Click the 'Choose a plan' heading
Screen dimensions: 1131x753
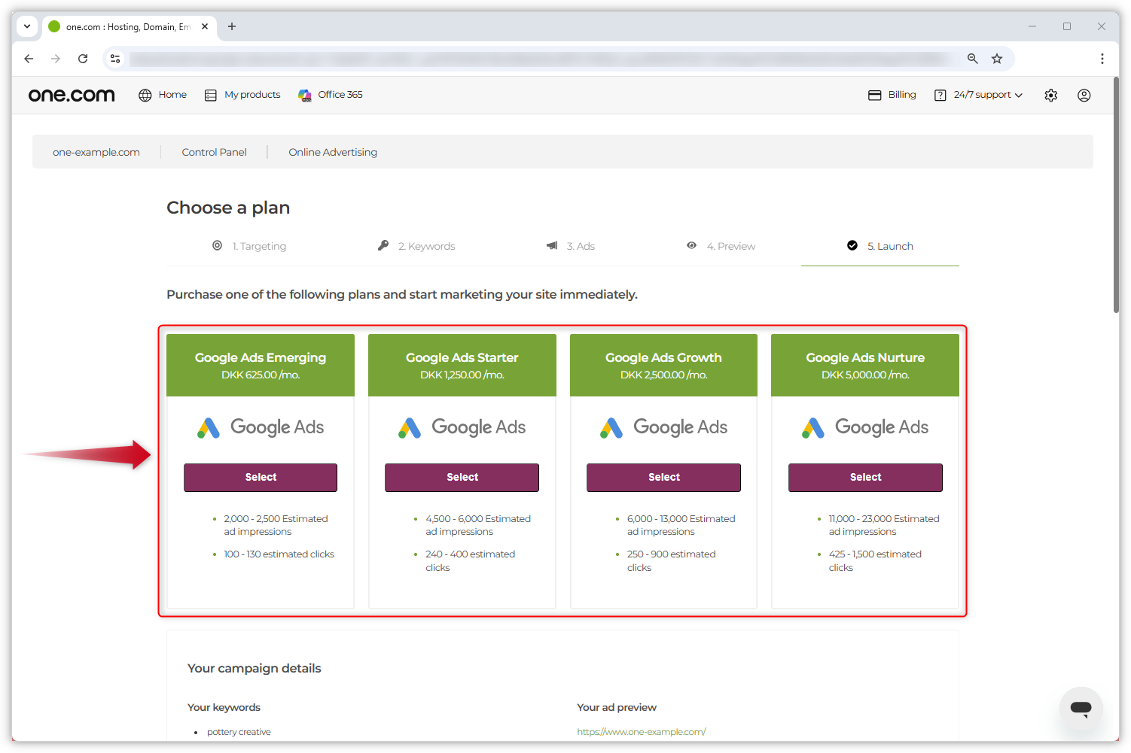pyautogui.click(x=228, y=208)
